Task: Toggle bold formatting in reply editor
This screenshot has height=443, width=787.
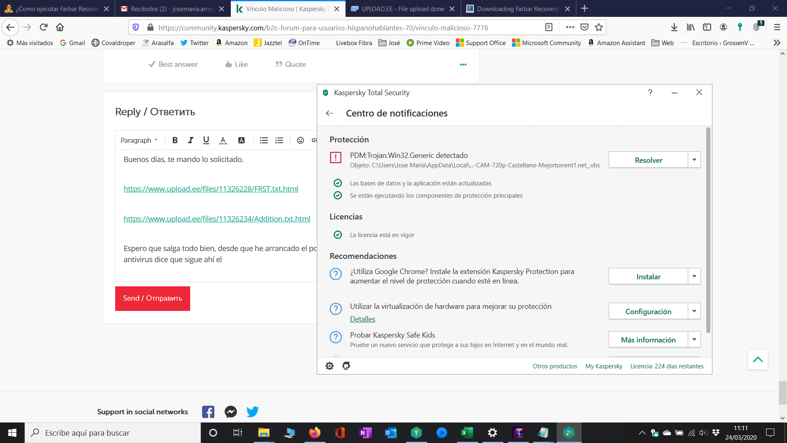Action: tap(175, 140)
